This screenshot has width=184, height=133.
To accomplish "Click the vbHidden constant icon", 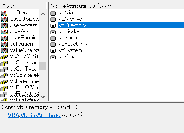I will [53, 32].
